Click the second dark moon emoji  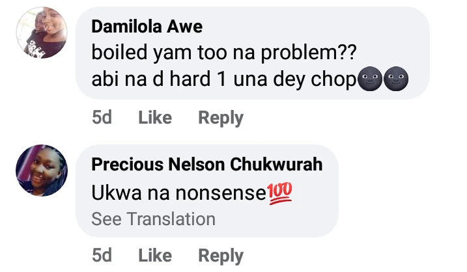tap(396, 81)
